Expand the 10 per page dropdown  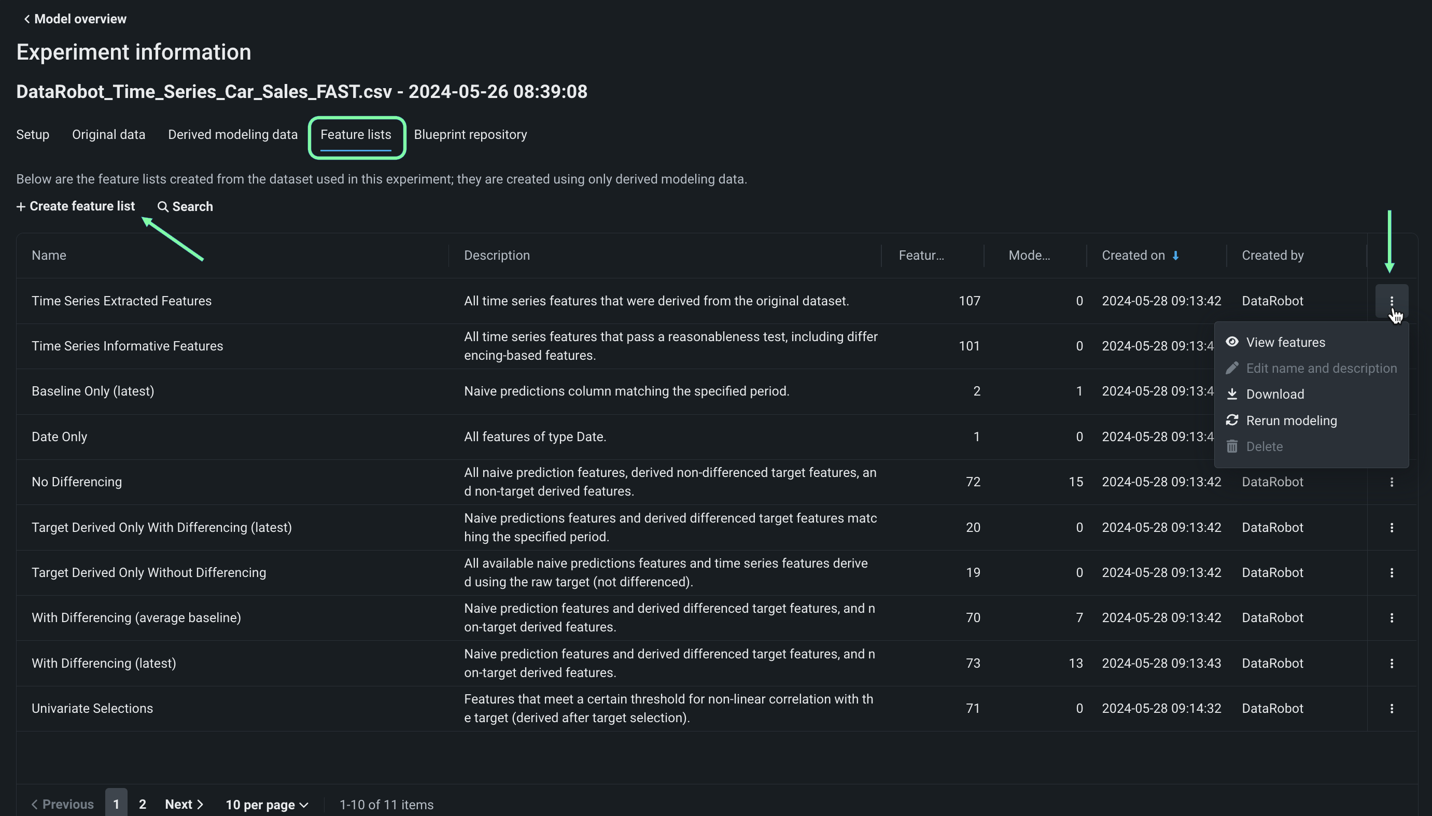click(267, 804)
